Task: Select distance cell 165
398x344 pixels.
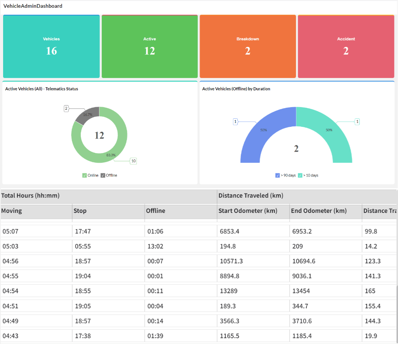Action: (x=379, y=291)
